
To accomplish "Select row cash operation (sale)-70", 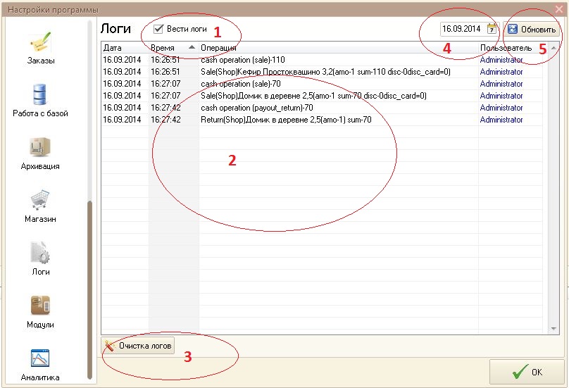I will click(x=322, y=84).
